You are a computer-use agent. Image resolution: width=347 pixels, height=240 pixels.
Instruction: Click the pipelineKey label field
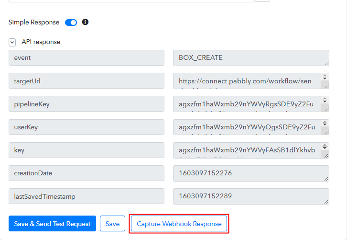pos(87,104)
